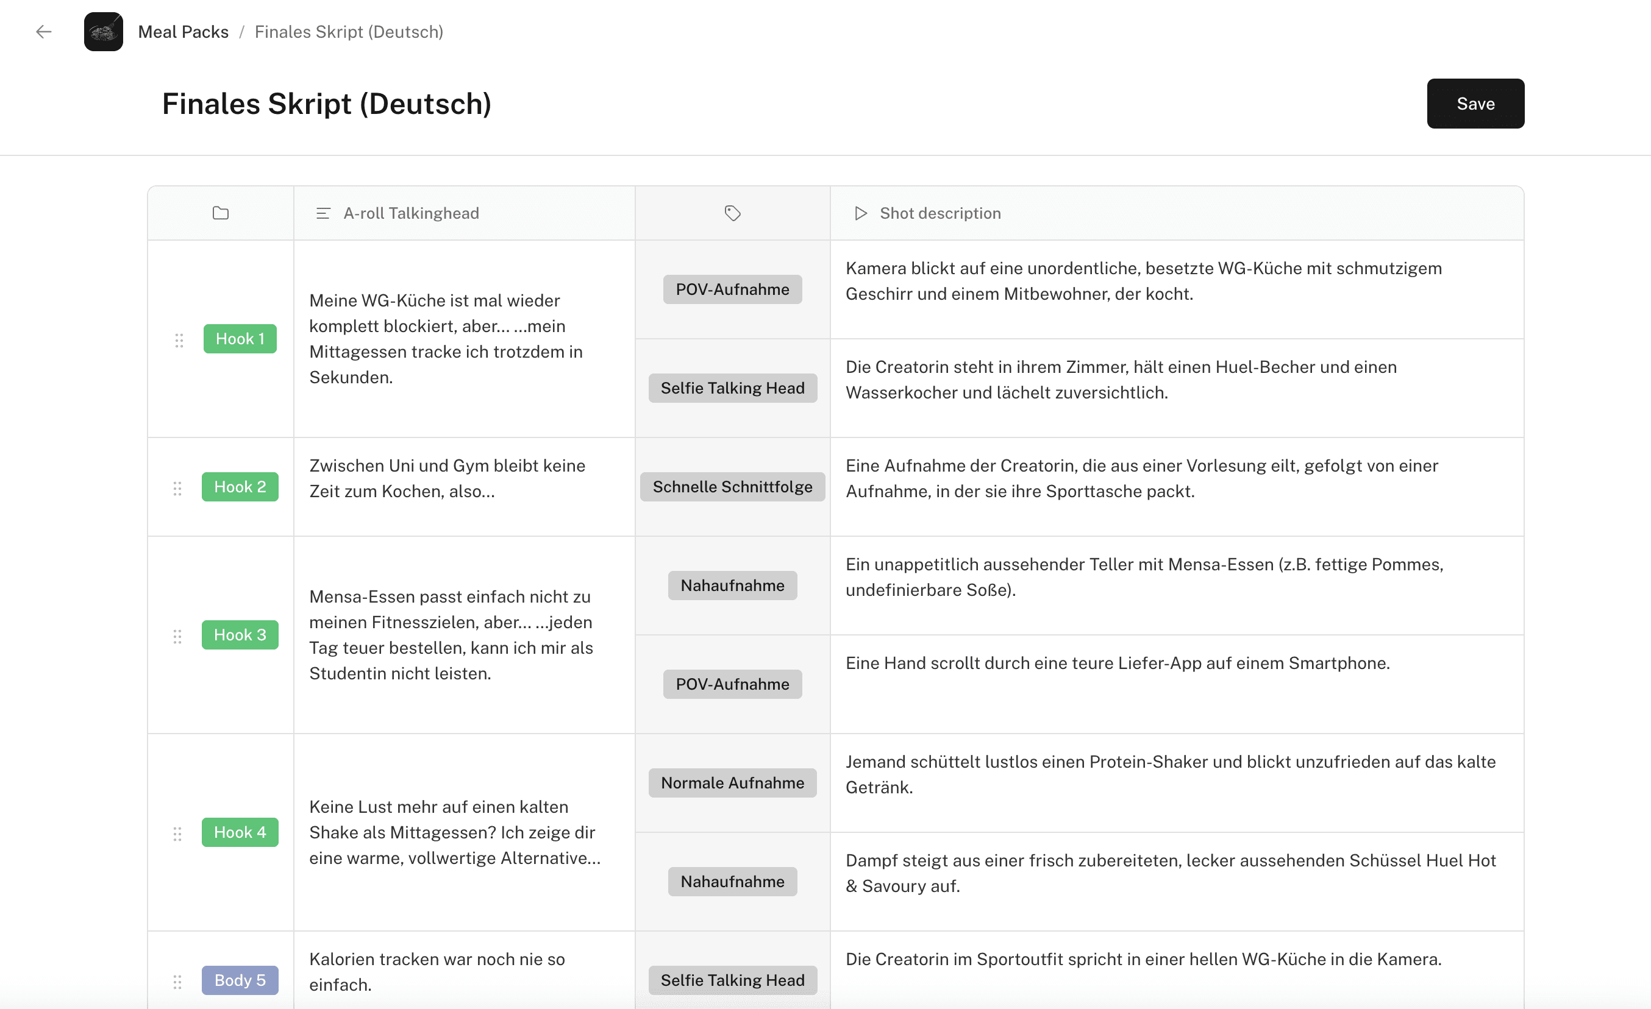This screenshot has height=1009, width=1651.
Task: Select the green Hook 1 label
Action: click(x=240, y=339)
